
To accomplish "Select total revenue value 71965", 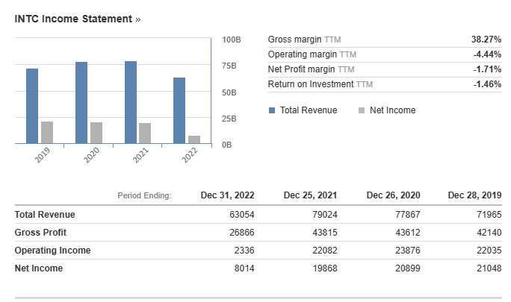I will pos(489,215).
